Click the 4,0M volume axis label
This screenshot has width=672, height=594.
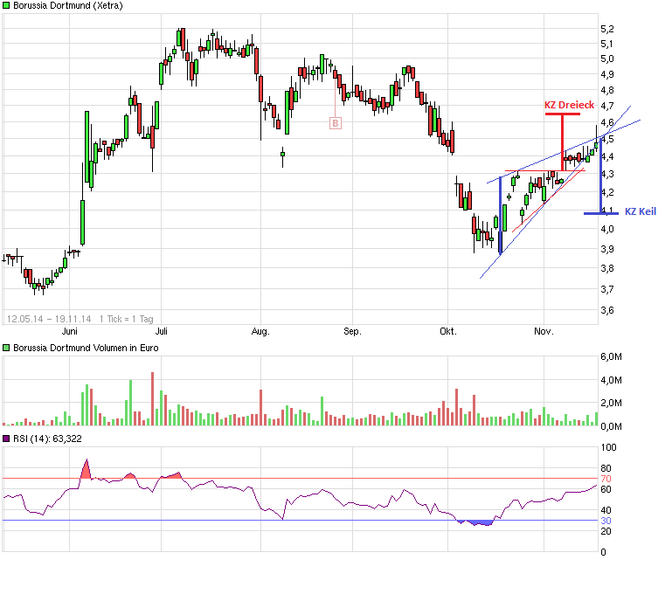click(x=611, y=380)
